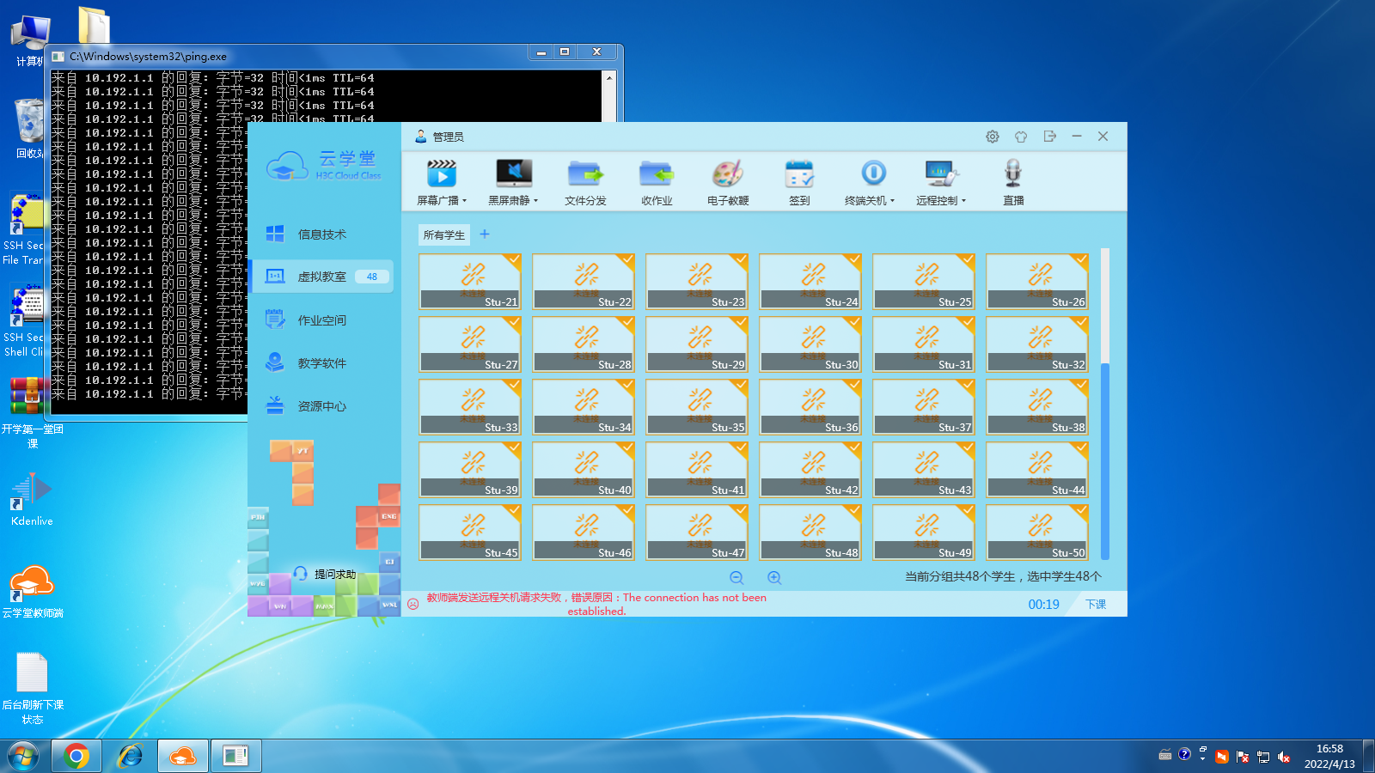Image resolution: width=1375 pixels, height=773 pixels.
Task: Start 直播 live broadcast microphone icon
Action: coord(1013,174)
